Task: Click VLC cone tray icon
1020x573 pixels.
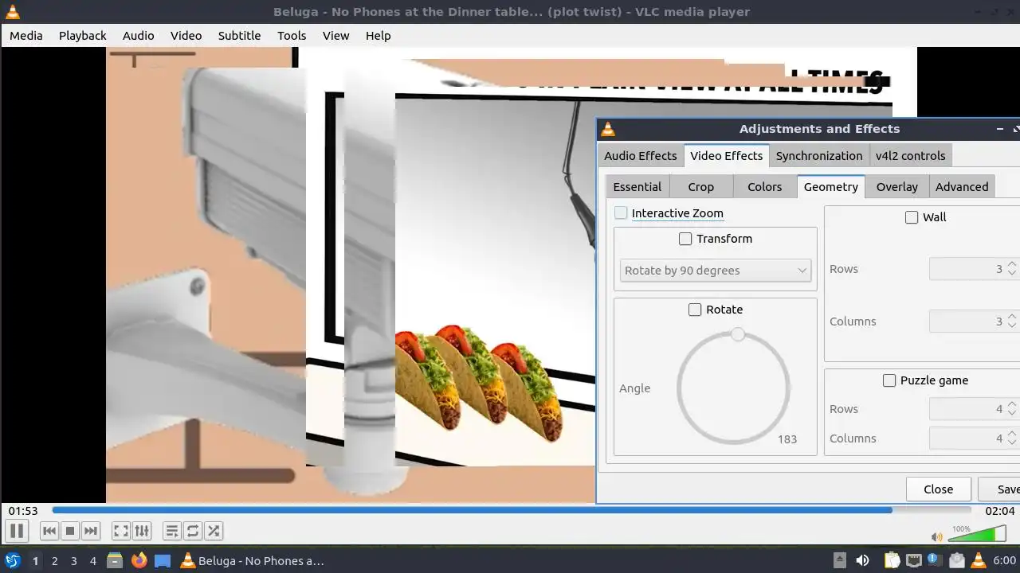Action: click(978, 560)
